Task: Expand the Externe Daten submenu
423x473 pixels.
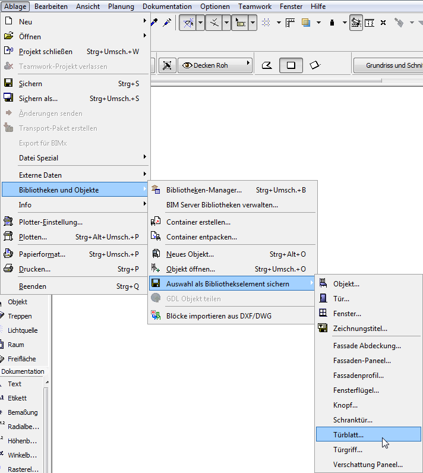Action: (75, 175)
